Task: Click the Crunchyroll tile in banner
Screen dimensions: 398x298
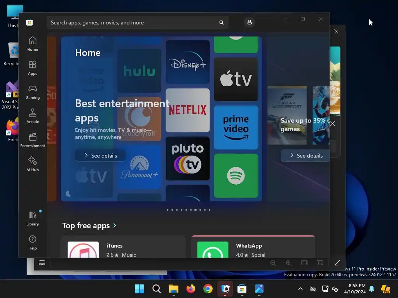Action: pyautogui.click(x=139, y=119)
